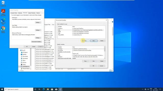Open Task View from the taskbar
The image size is (163, 91).
click(x=39, y=89)
